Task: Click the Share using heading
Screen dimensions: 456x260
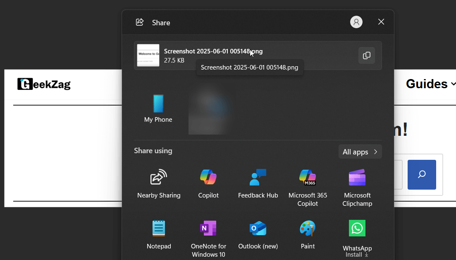Action: 153,151
